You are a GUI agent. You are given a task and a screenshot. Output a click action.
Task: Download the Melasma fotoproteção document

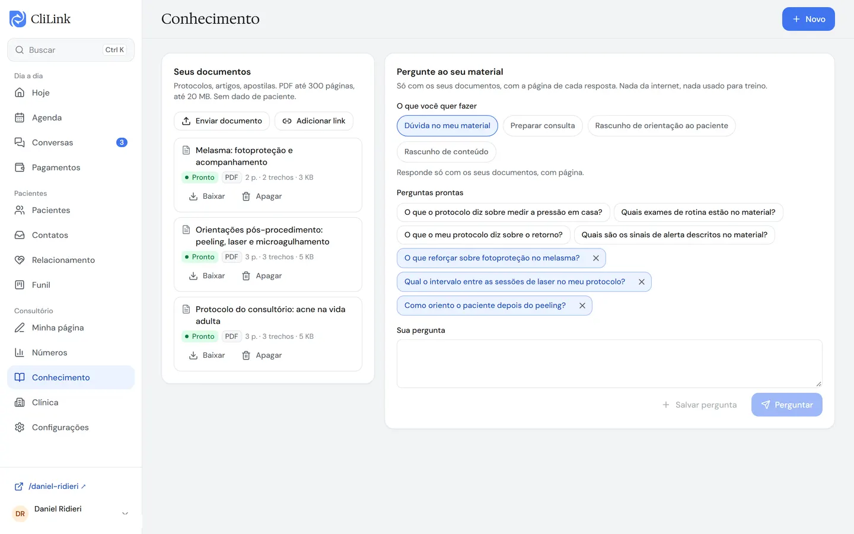[x=207, y=196]
